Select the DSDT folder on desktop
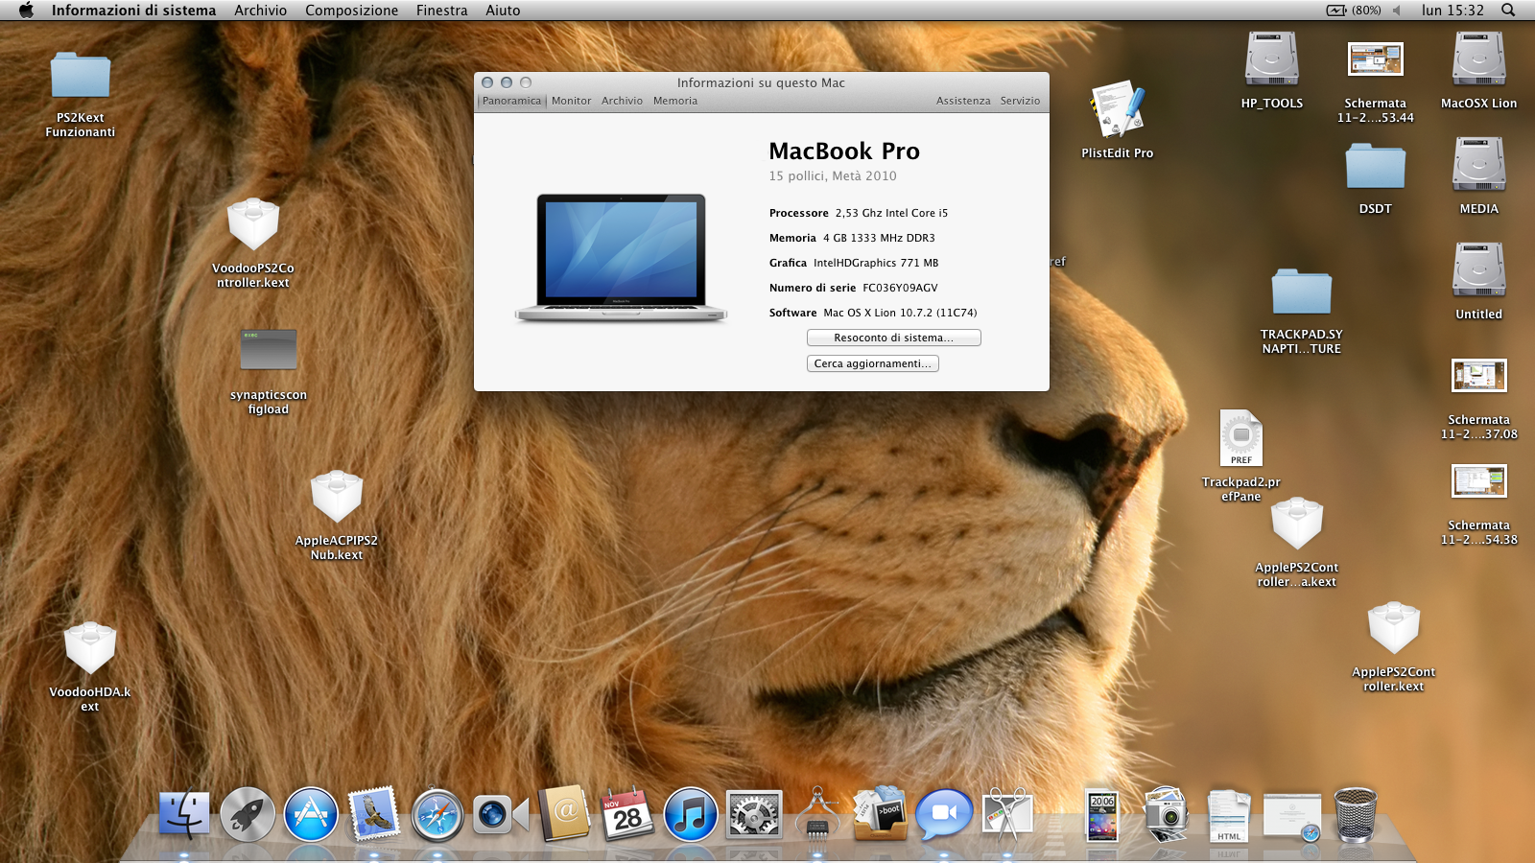 pos(1375,168)
